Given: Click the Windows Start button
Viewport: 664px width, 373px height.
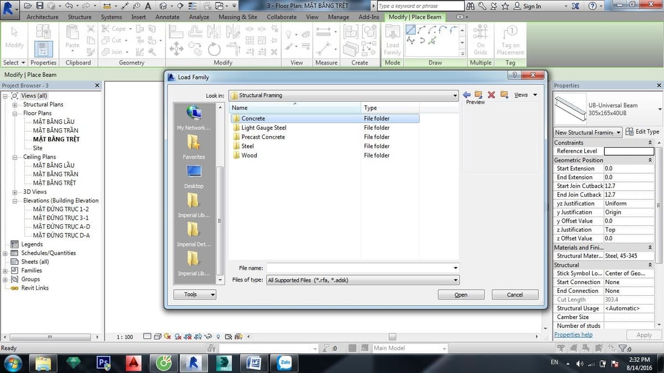Looking at the screenshot, I should pos(12,363).
